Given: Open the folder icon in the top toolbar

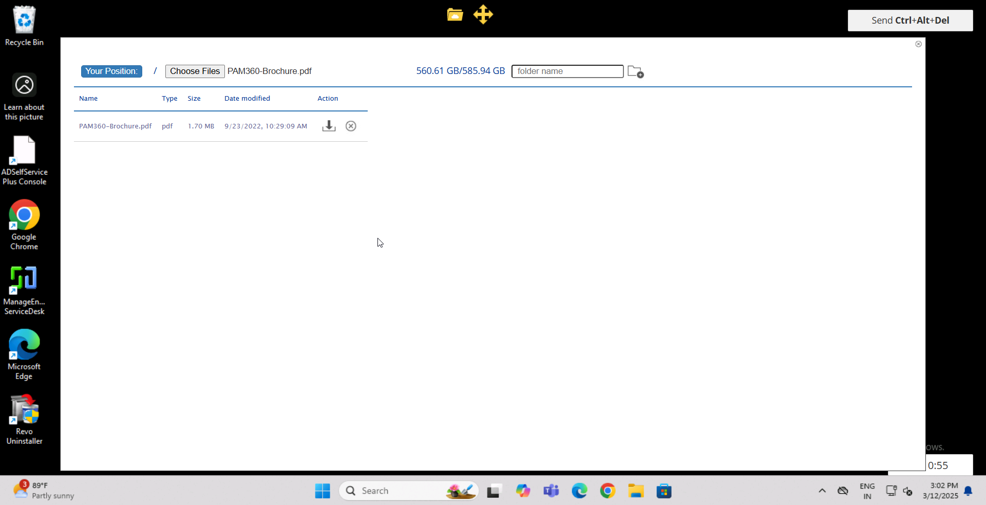Looking at the screenshot, I should (x=454, y=15).
